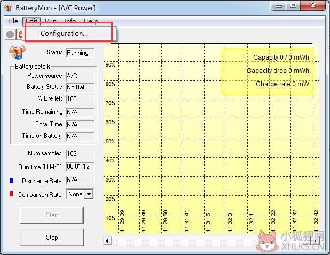Click the 90% axis label
This screenshot has width=330, height=255.
pos(111,65)
